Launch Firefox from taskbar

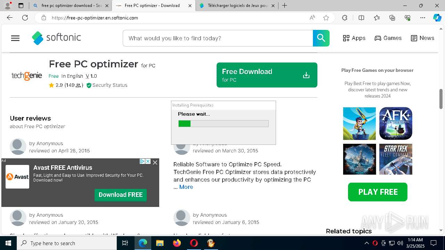pyautogui.click(x=177, y=243)
